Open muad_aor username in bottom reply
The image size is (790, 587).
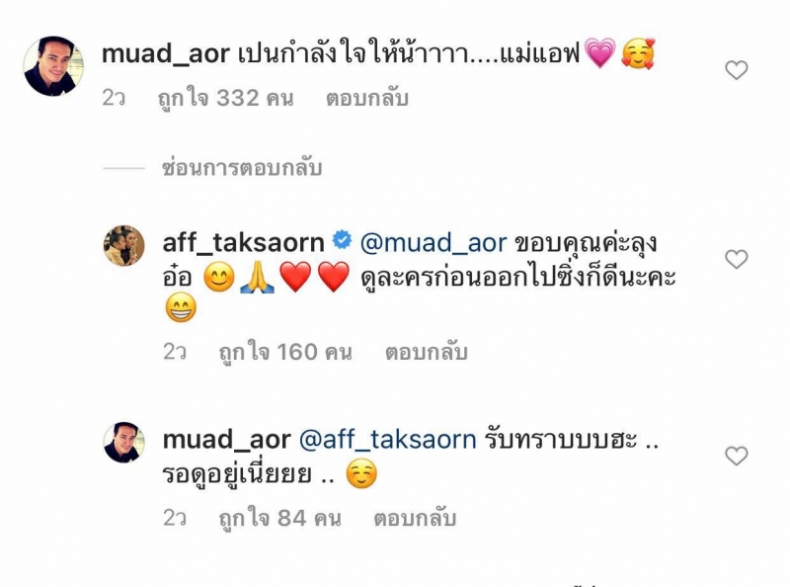pyautogui.click(x=227, y=440)
